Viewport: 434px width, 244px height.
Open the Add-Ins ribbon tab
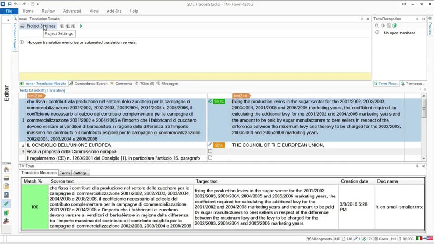(114, 11)
